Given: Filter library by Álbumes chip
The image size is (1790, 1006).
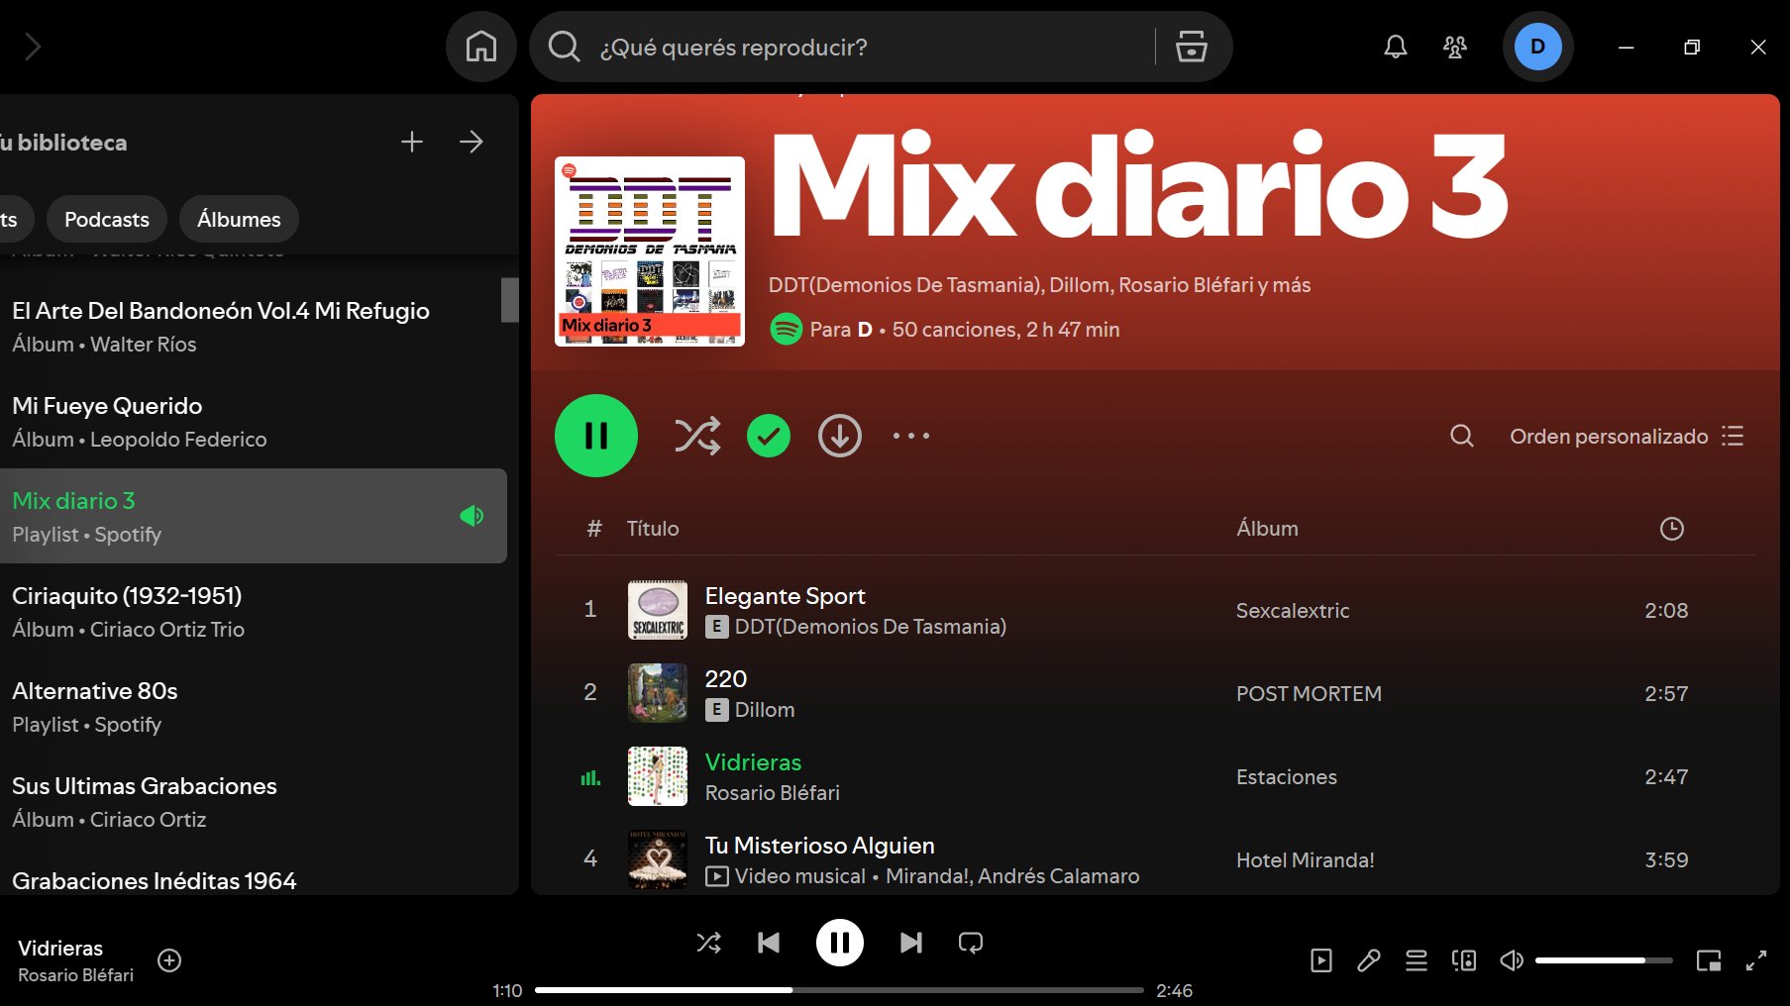Looking at the screenshot, I should (239, 219).
